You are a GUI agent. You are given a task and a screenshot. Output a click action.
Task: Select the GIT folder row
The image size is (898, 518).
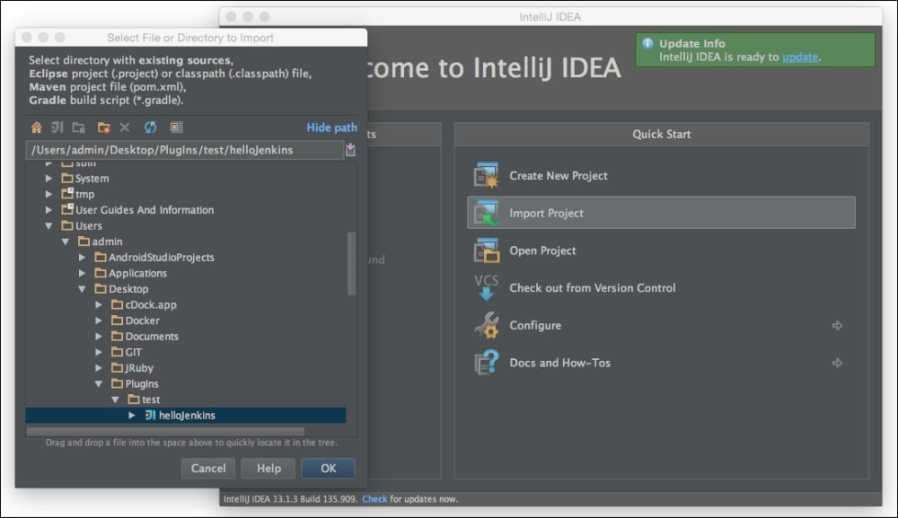coord(186,352)
